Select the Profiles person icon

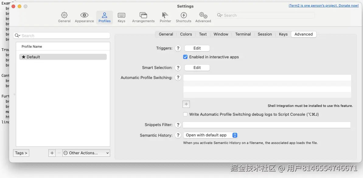pyautogui.click(x=104, y=15)
